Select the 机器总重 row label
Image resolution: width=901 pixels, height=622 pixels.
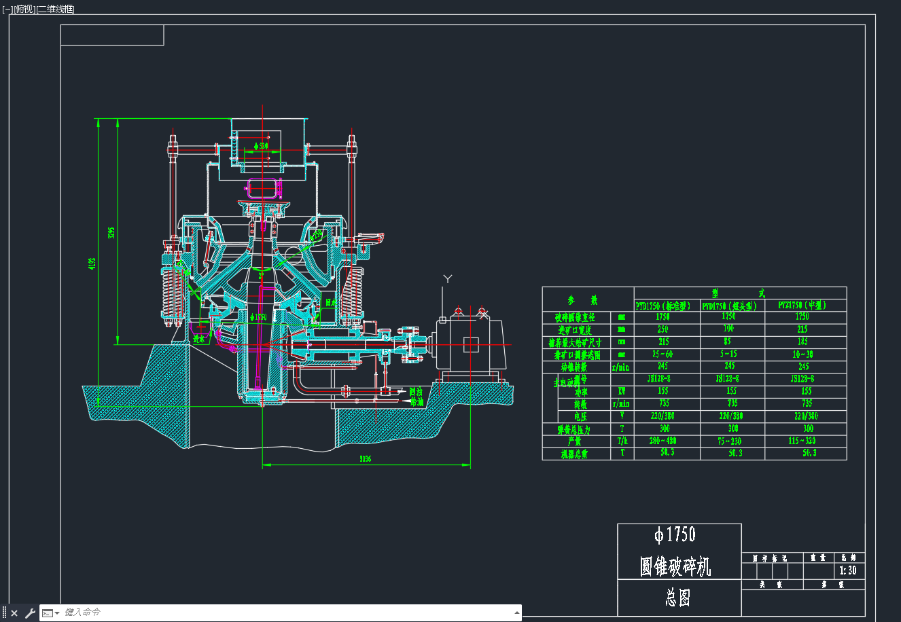tap(574, 454)
